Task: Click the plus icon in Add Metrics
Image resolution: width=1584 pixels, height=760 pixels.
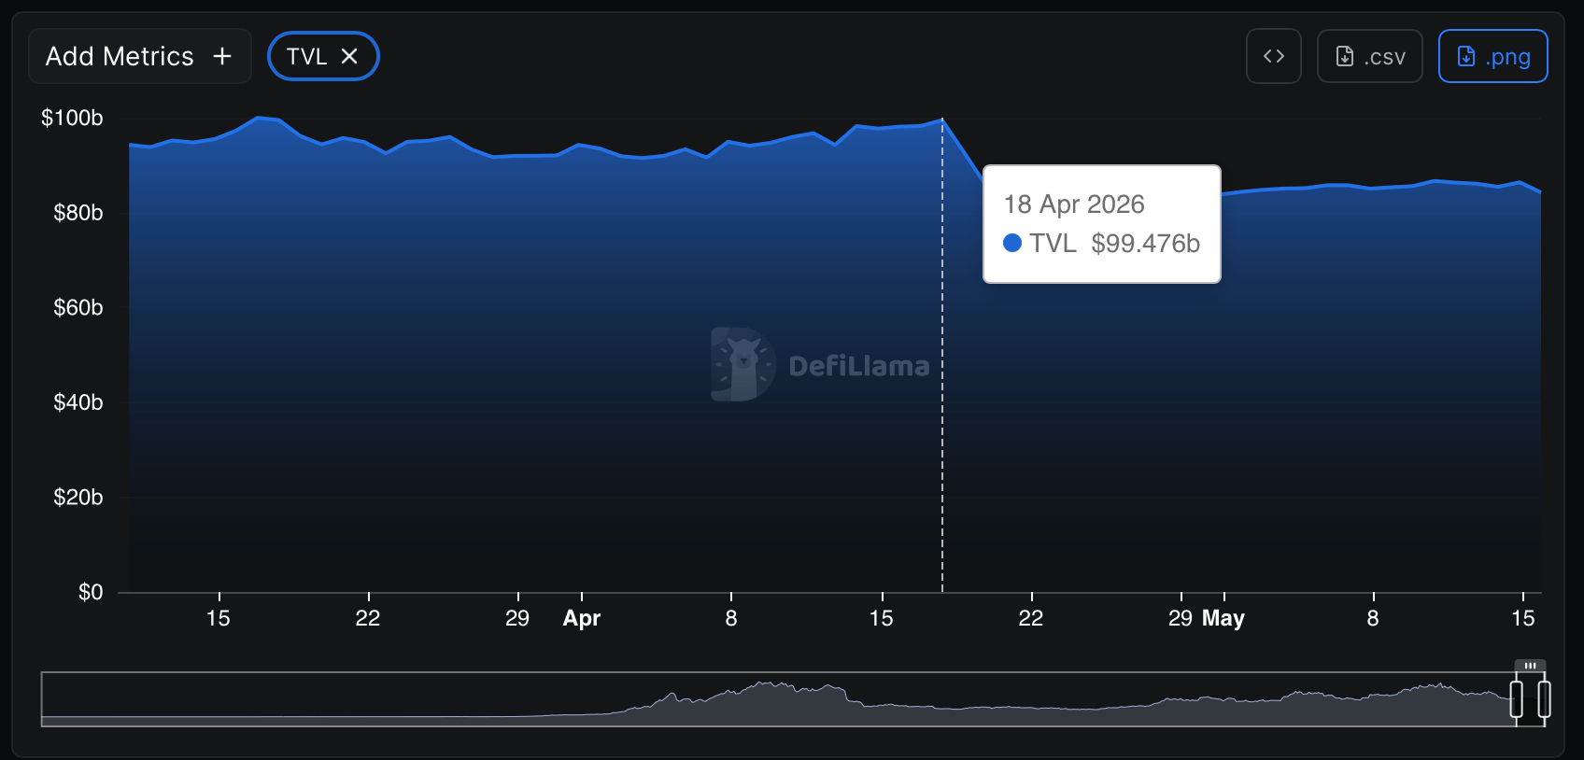Action: pyautogui.click(x=222, y=57)
